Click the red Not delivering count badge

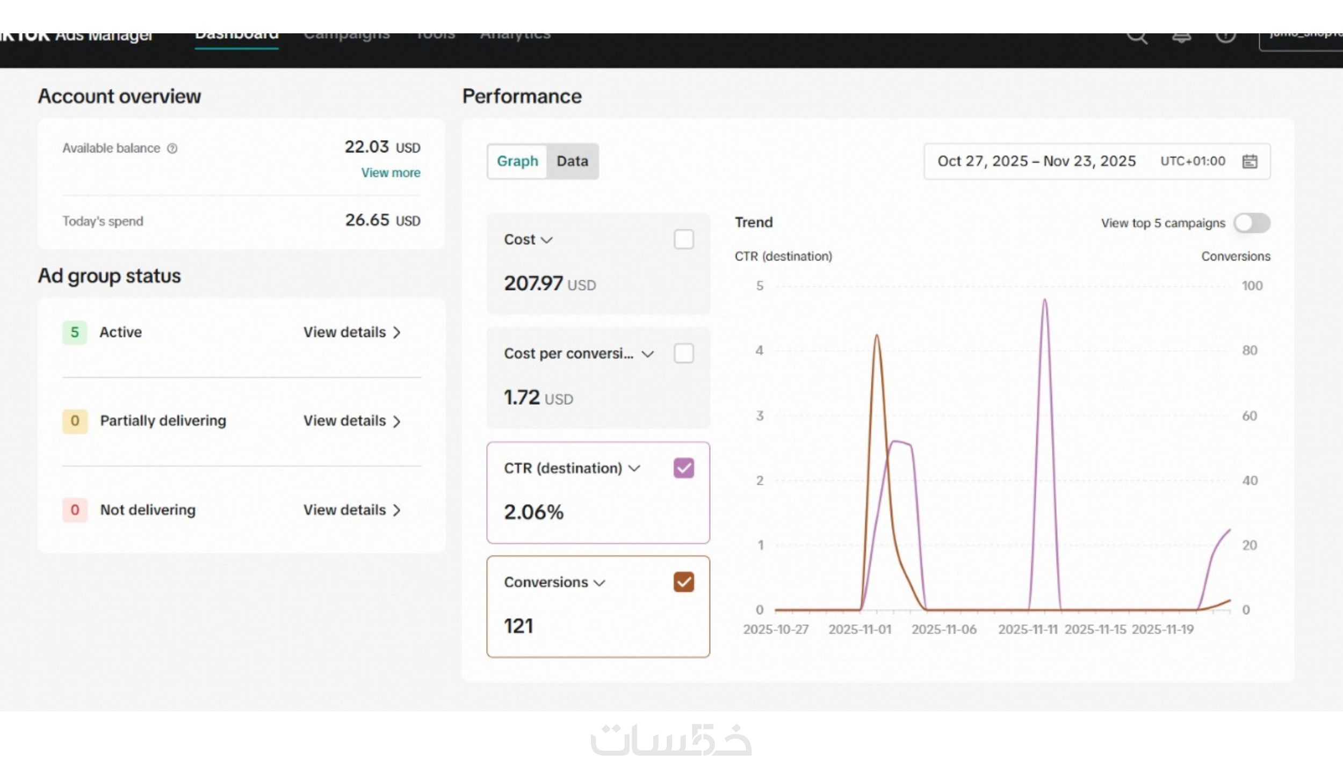[75, 510]
